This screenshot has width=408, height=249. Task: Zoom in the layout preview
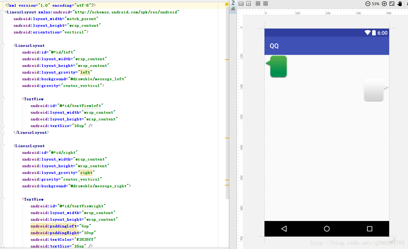pyautogui.click(x=384, y=4)
